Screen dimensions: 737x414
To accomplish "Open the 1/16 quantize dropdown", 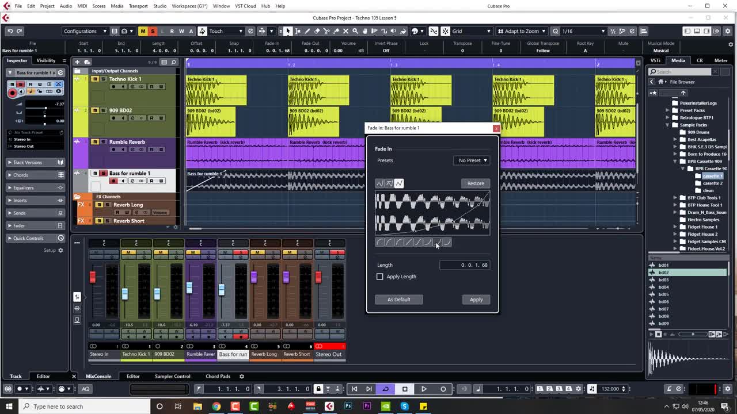I will [584, 31].
